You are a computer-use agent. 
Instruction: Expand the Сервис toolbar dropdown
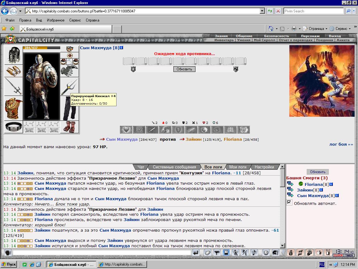pos(350,29)
